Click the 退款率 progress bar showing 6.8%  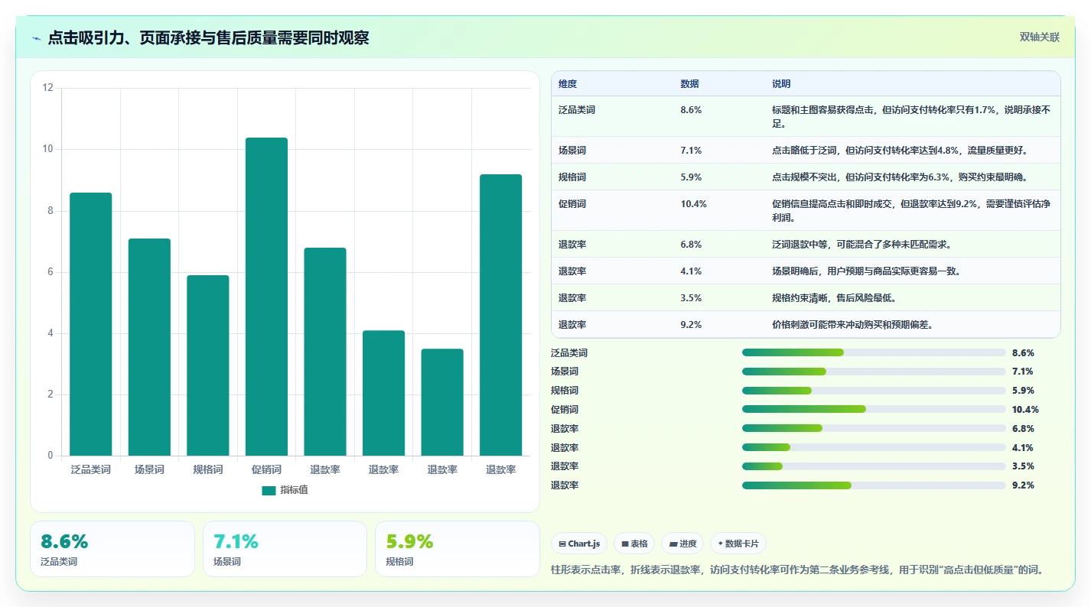click(874, 428)
